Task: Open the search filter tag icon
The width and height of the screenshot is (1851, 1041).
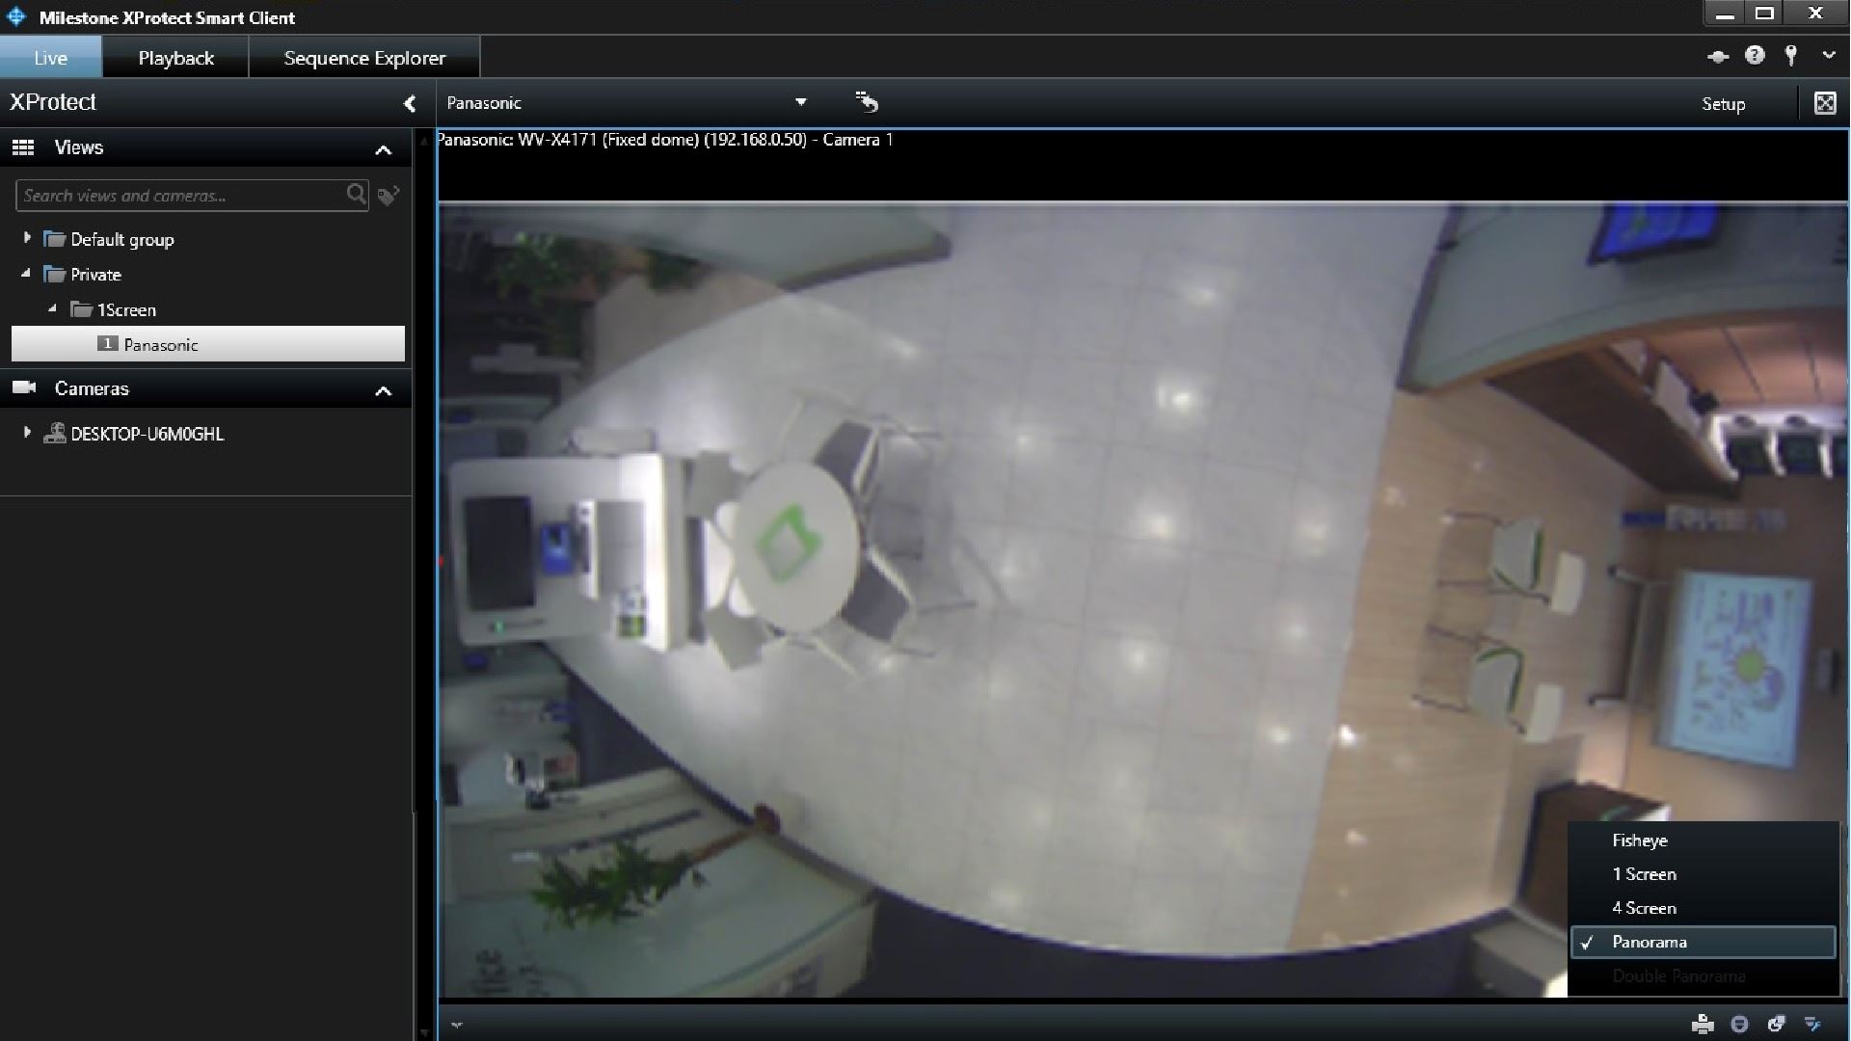Action: (x=389, y=196)
